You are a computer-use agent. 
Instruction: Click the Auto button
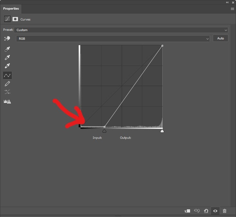pos(221,38)
